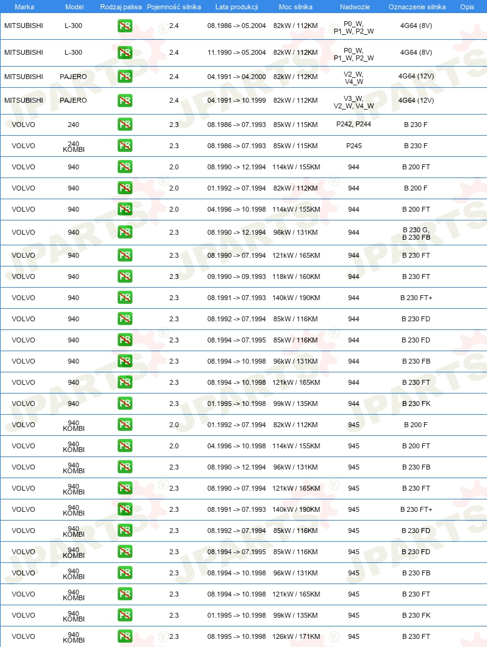Click fuel icon for 940 Kombi 08.1990 -> 07.1994 row

(125, 488)
